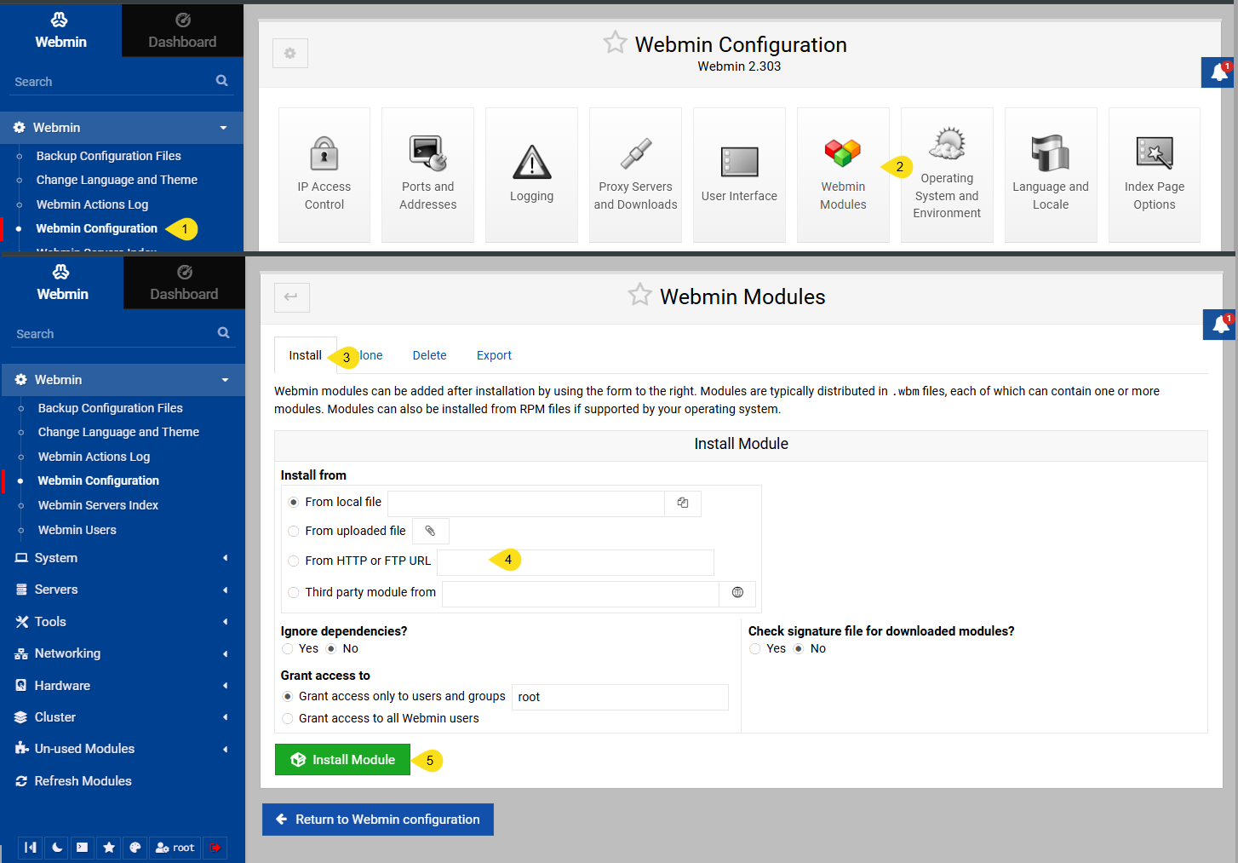This screenshot has height=863, width=1238.
Task: Click favorite star beside Webmin Configuration title
Action: tap(615, 43)
